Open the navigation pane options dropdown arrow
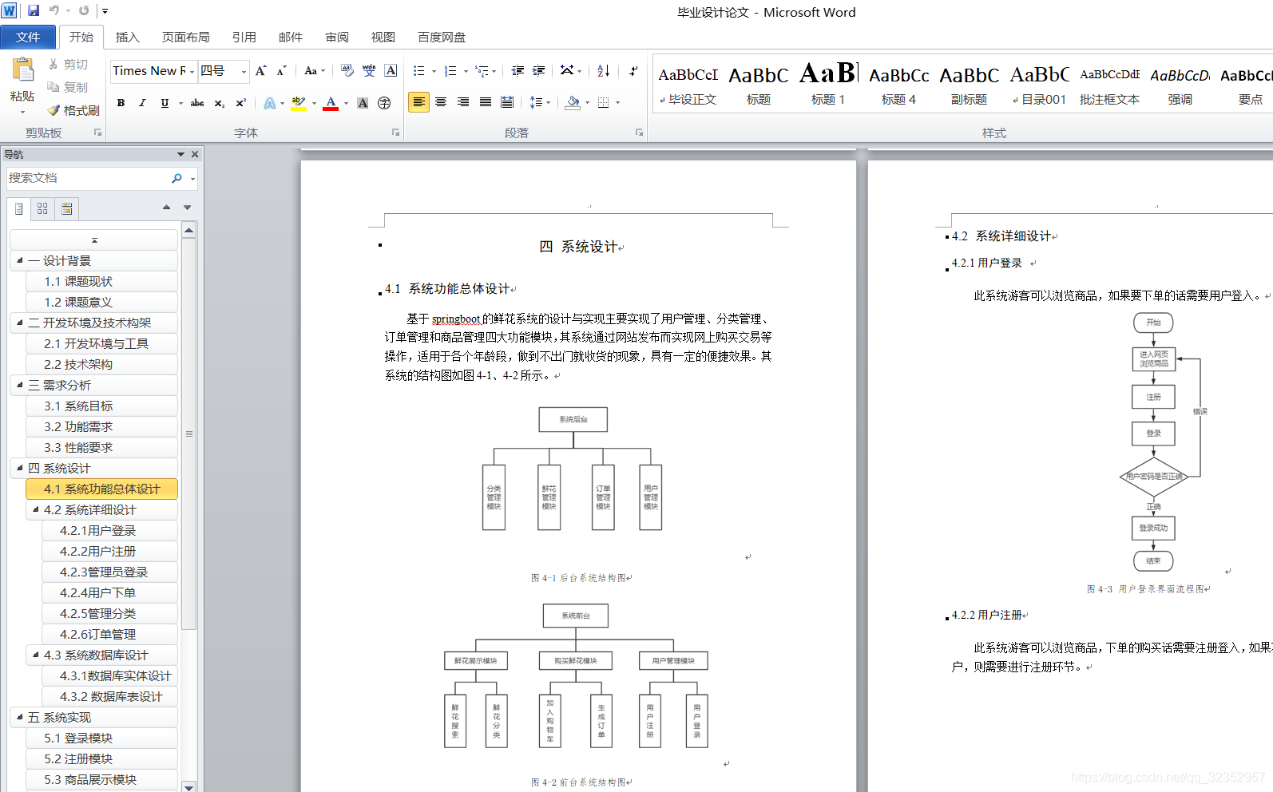The image size is (1273, 792). 180,155
